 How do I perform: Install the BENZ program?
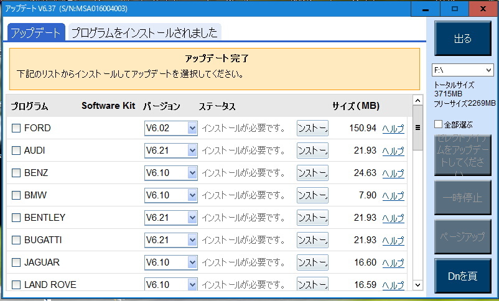coord(312,173)
